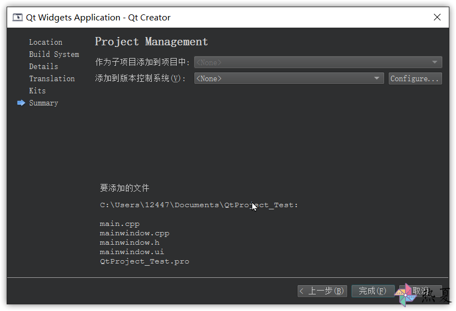Click the 要添加的文件 heading

[x=124, y=188]
